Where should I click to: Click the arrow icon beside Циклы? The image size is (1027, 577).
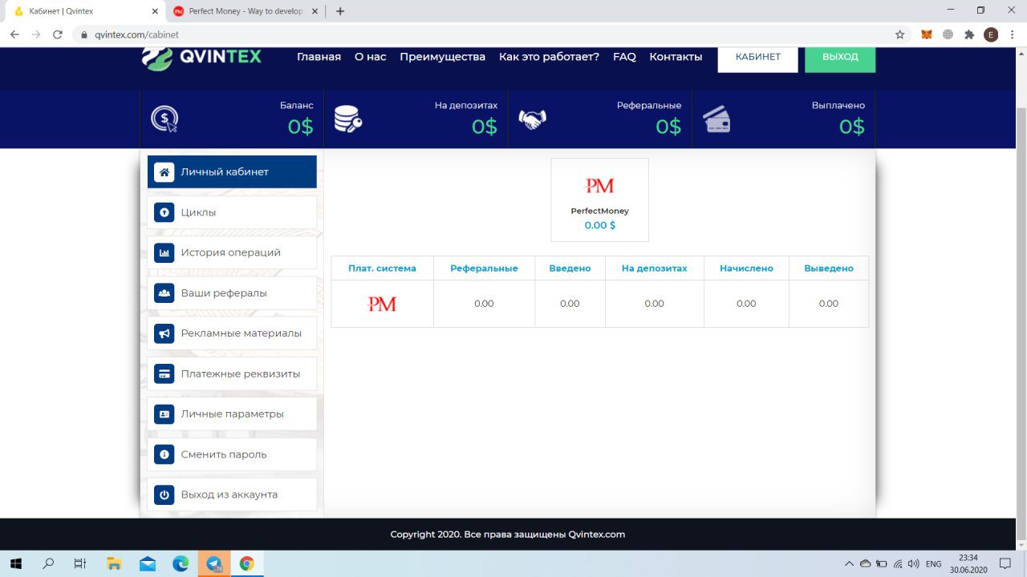tap(164, 212)
